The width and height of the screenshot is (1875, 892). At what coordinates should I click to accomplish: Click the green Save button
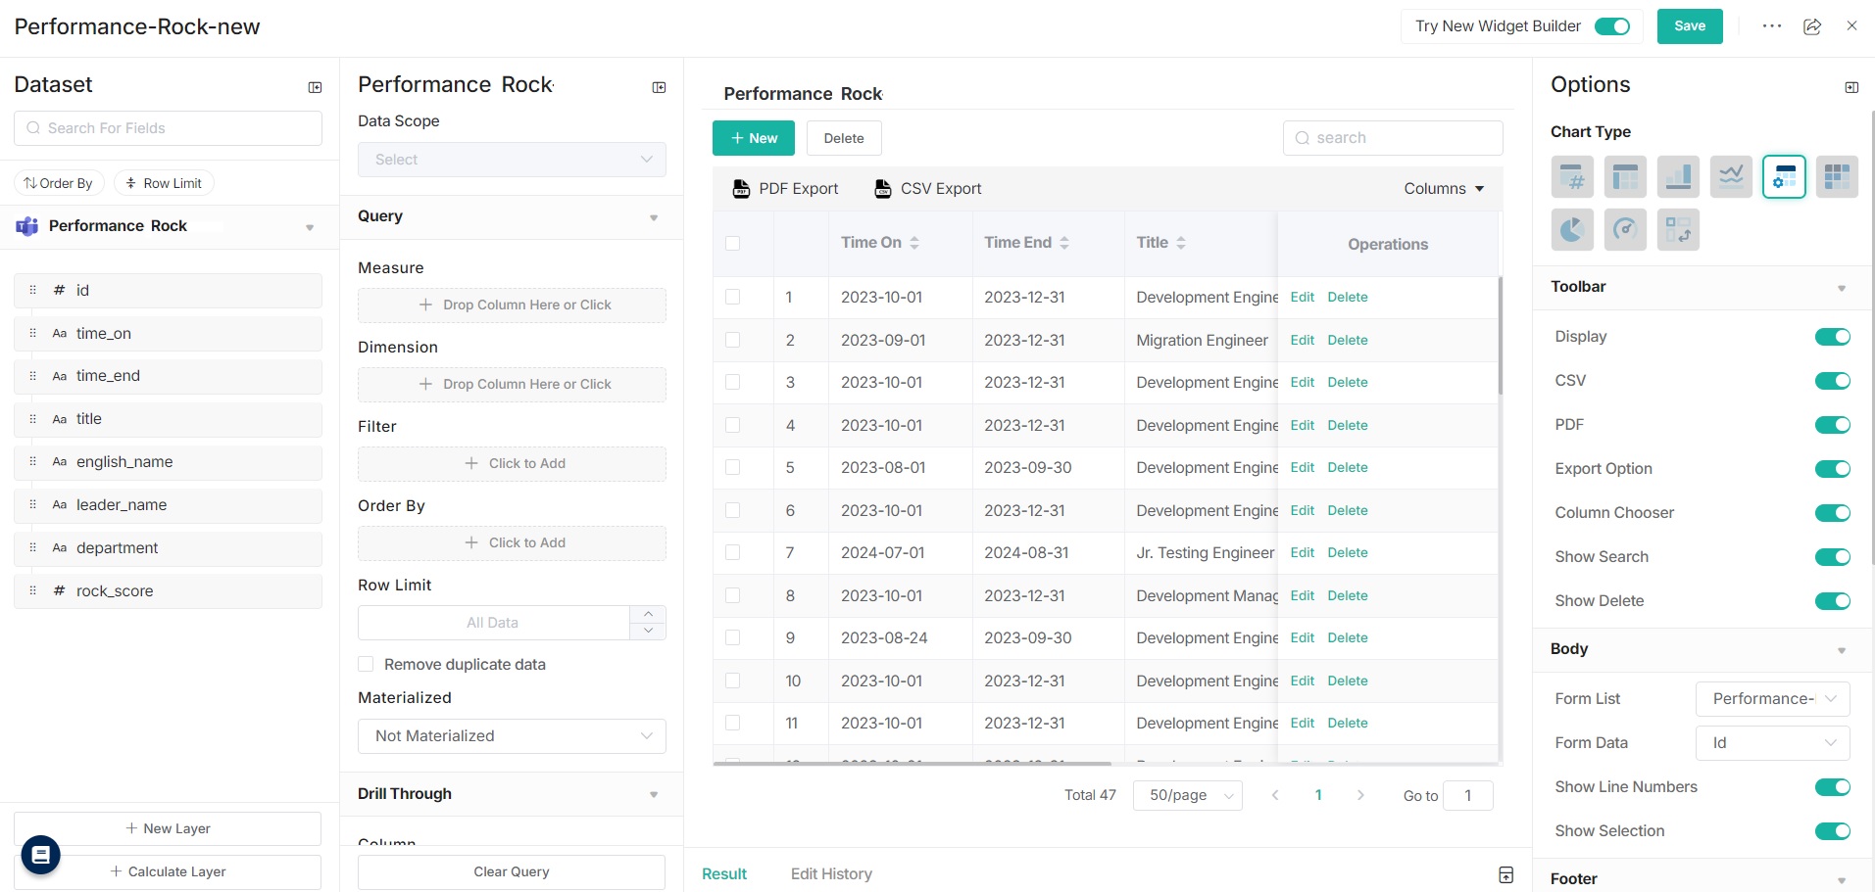(1689, 26)
